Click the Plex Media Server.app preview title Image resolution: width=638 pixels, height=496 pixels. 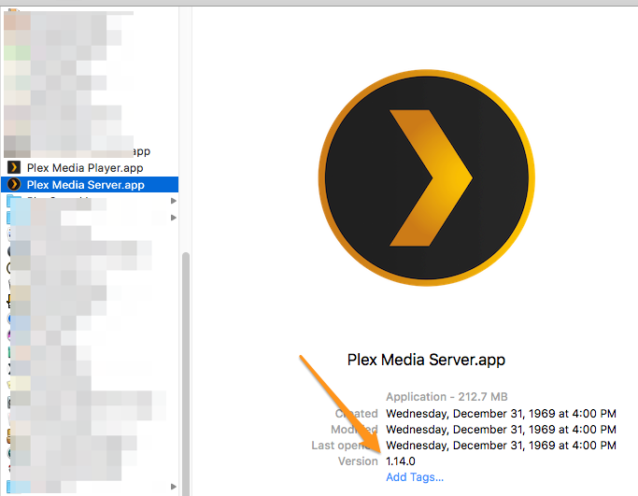click(x=426, y=360)
